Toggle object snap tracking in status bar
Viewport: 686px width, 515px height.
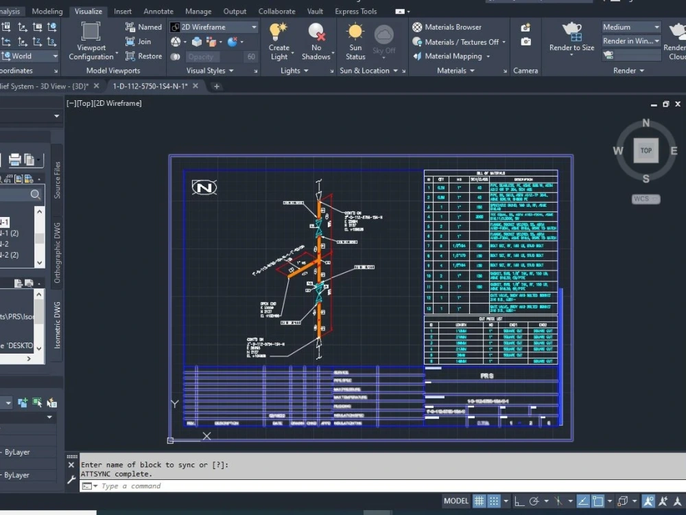tap(582, 501)
